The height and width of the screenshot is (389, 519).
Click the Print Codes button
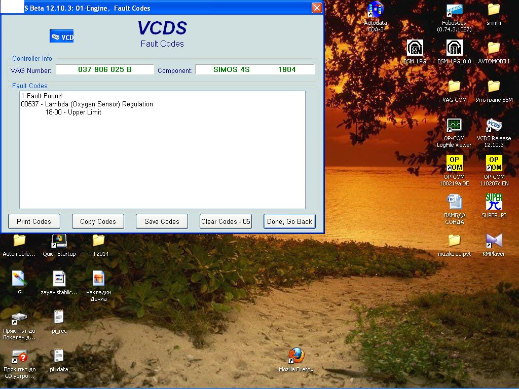[x=34, y=221]
